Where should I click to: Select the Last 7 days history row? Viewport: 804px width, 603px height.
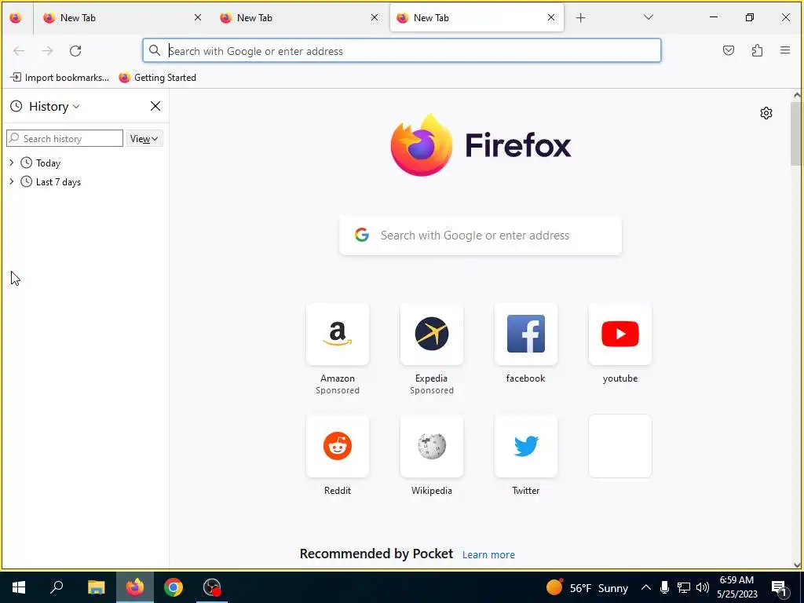(85, 182)
